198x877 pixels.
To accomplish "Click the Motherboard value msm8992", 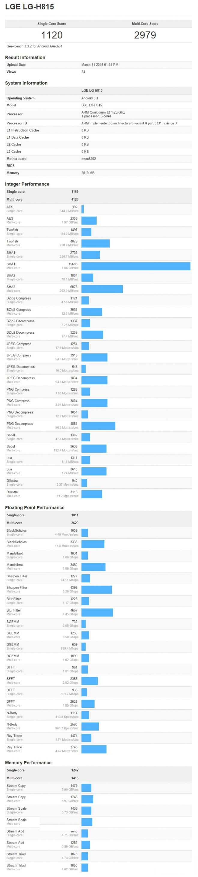I will pyautogui.click(x=88, y=159).
